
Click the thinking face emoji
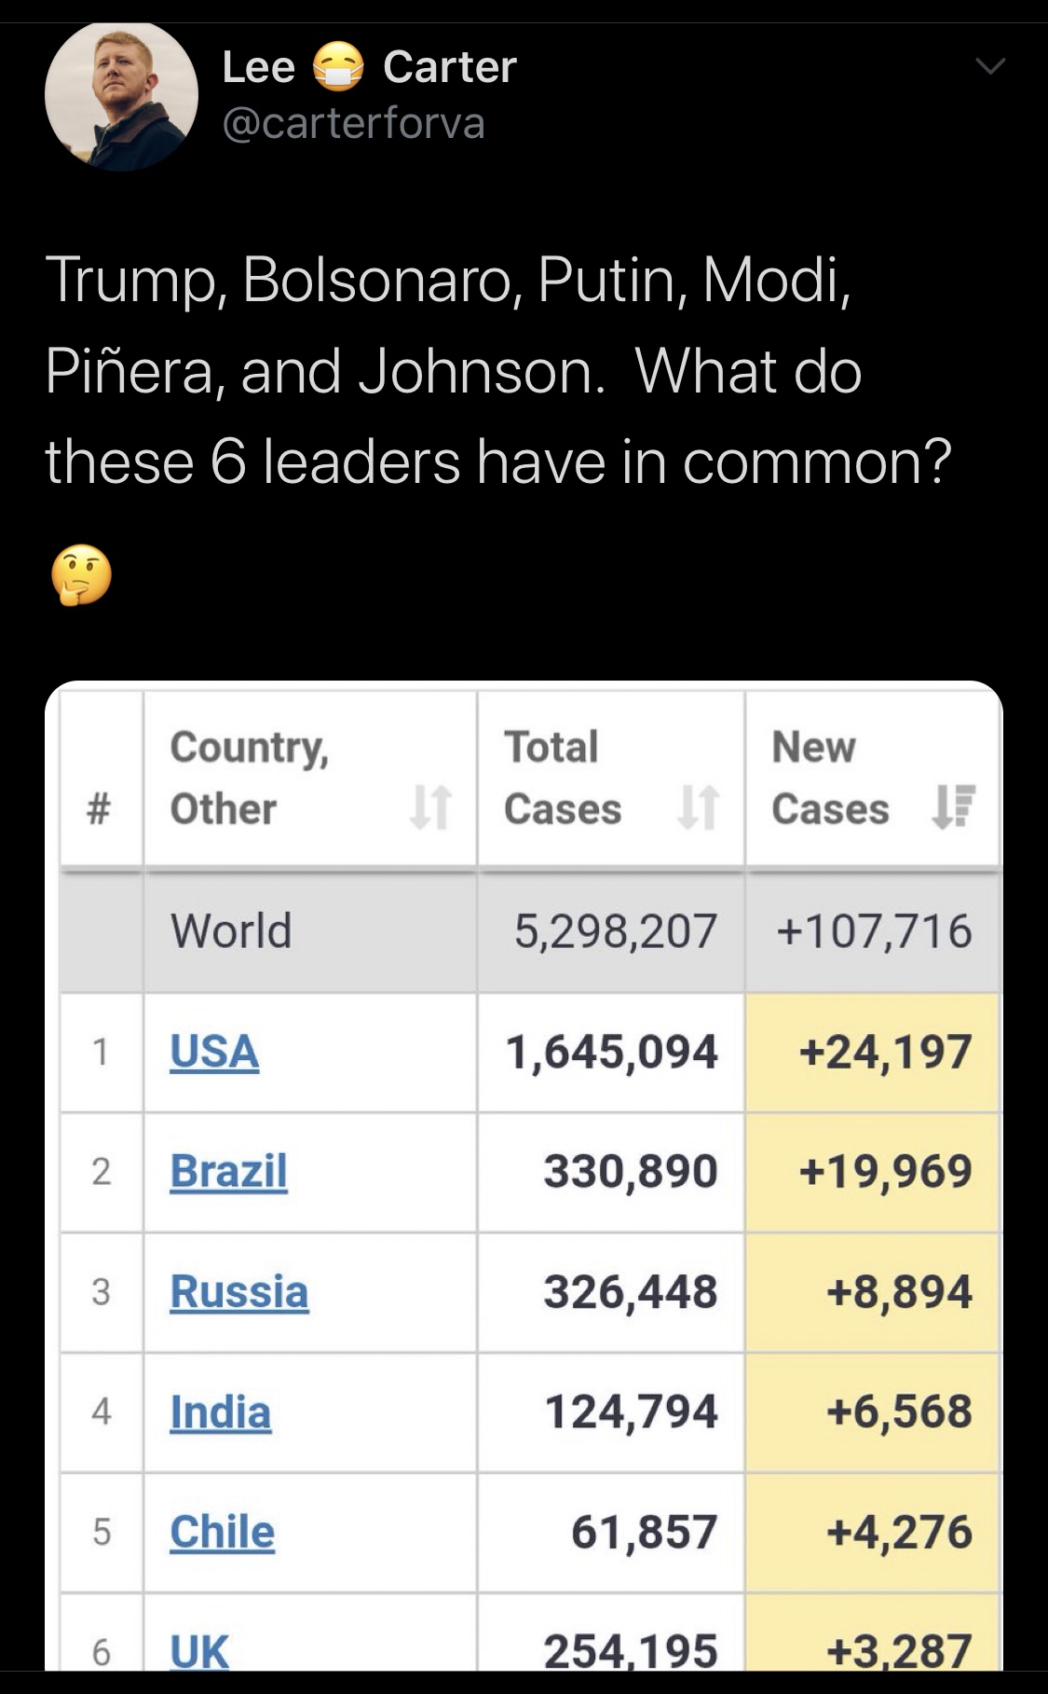click(81, 575)
